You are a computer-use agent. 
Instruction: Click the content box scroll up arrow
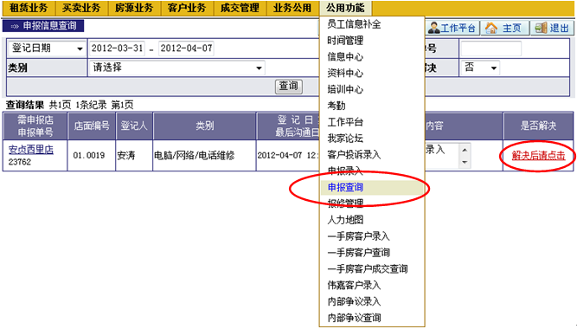(465, 150)
